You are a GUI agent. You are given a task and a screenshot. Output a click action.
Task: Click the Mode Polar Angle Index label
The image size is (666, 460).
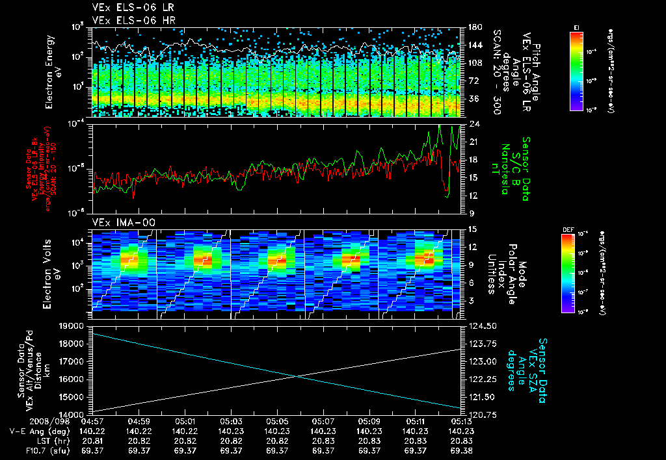(x=507, y=274)
